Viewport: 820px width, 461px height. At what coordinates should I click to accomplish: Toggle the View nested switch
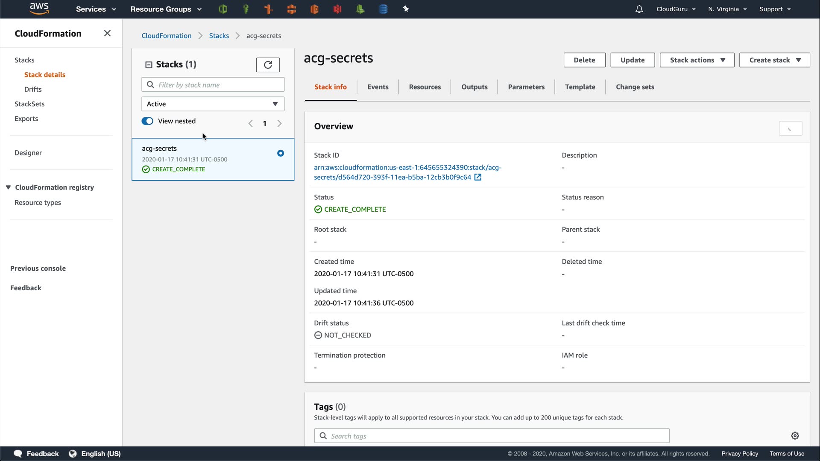(147, 121)
